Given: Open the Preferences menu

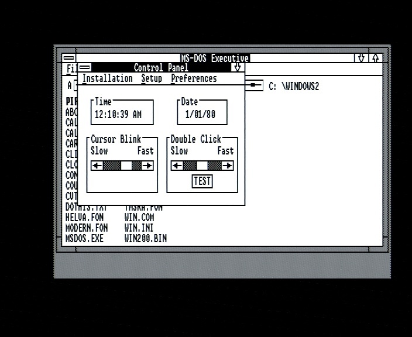Looking at the screenshot, I should [x=194, y=78].
